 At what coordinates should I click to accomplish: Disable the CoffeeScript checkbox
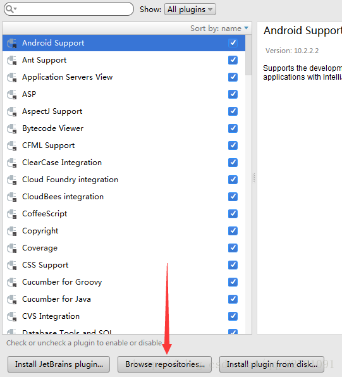coord(233,214)
